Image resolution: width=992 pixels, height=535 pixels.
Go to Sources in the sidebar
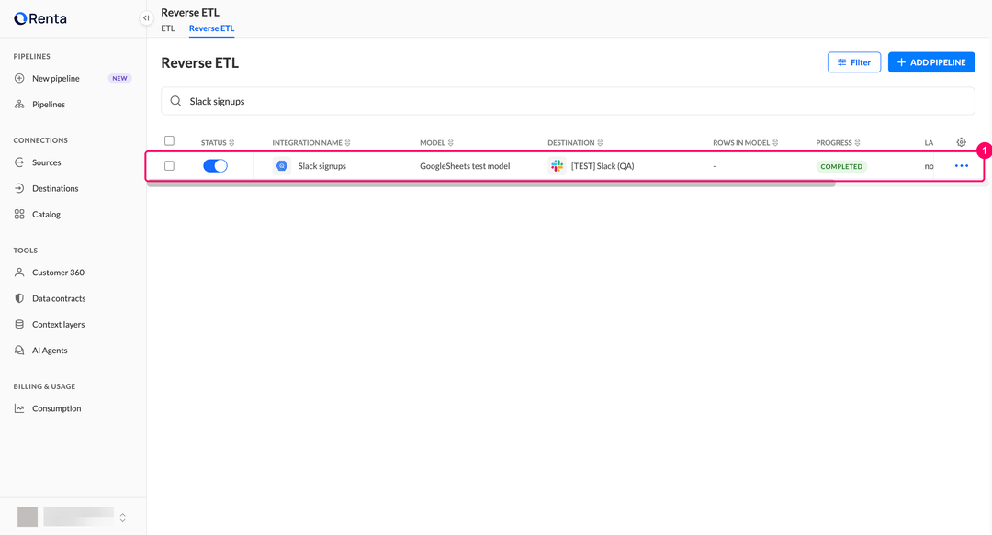(47, 162)
